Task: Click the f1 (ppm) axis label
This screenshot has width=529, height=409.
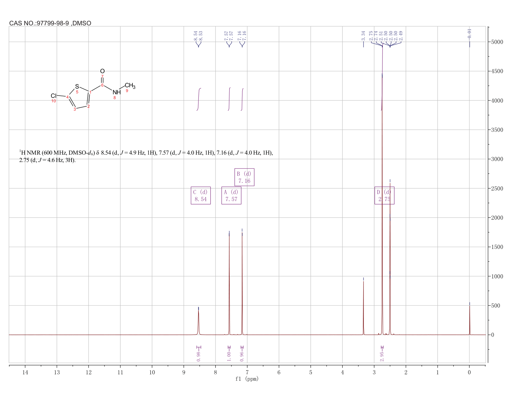Action: 247,379
